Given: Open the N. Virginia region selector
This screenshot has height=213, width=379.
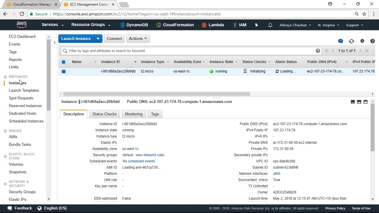Looking at the screenshot, I should coord(328,25).
